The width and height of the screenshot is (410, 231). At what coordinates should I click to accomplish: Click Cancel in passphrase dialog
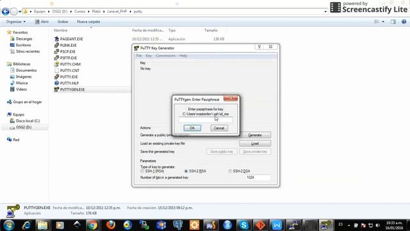click(x=219, y=128)
